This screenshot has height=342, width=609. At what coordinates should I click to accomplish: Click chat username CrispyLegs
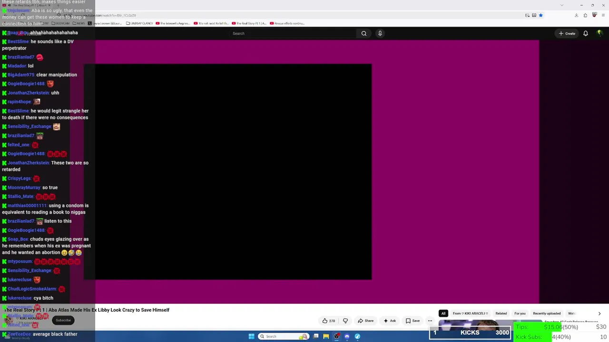pyautogui.click(x=20, y=179)
